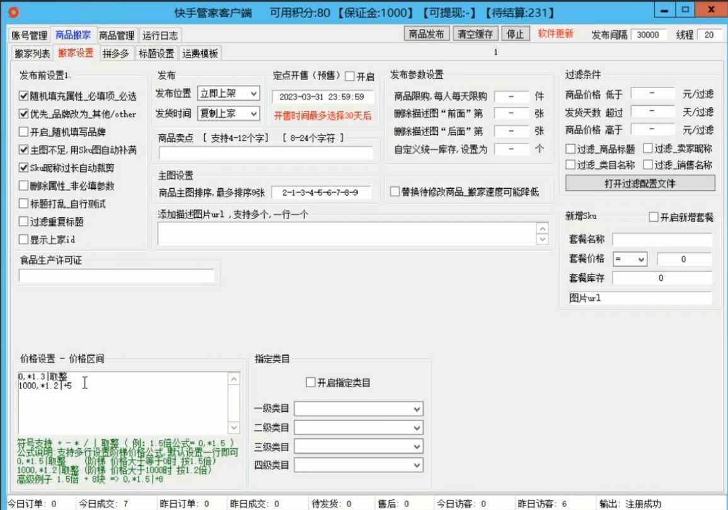Focus the 线程 input field

tap(708, 35)
